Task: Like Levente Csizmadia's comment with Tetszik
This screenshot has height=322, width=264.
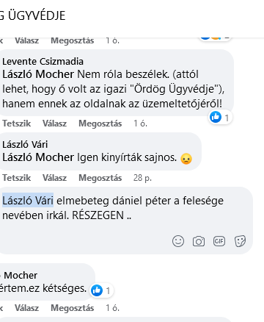Action: 17,124
